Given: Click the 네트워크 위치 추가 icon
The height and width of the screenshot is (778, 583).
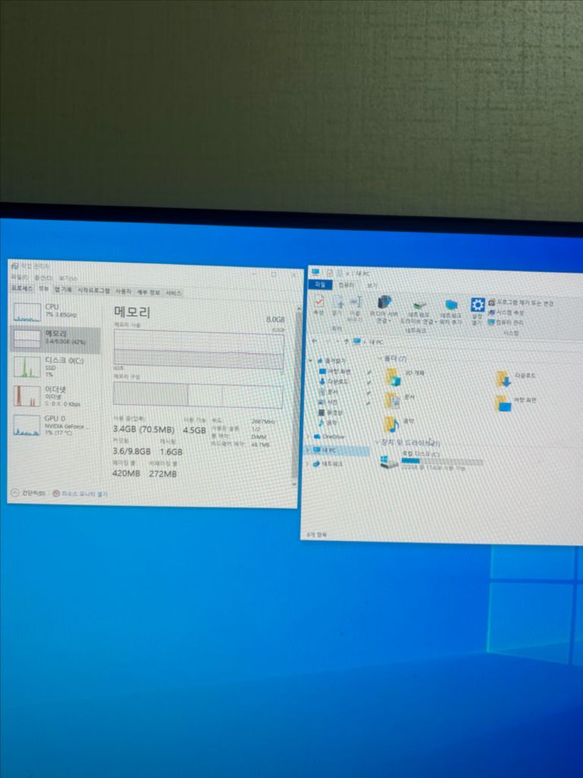Looking at the screenshot, I should (x=451, y=313).
